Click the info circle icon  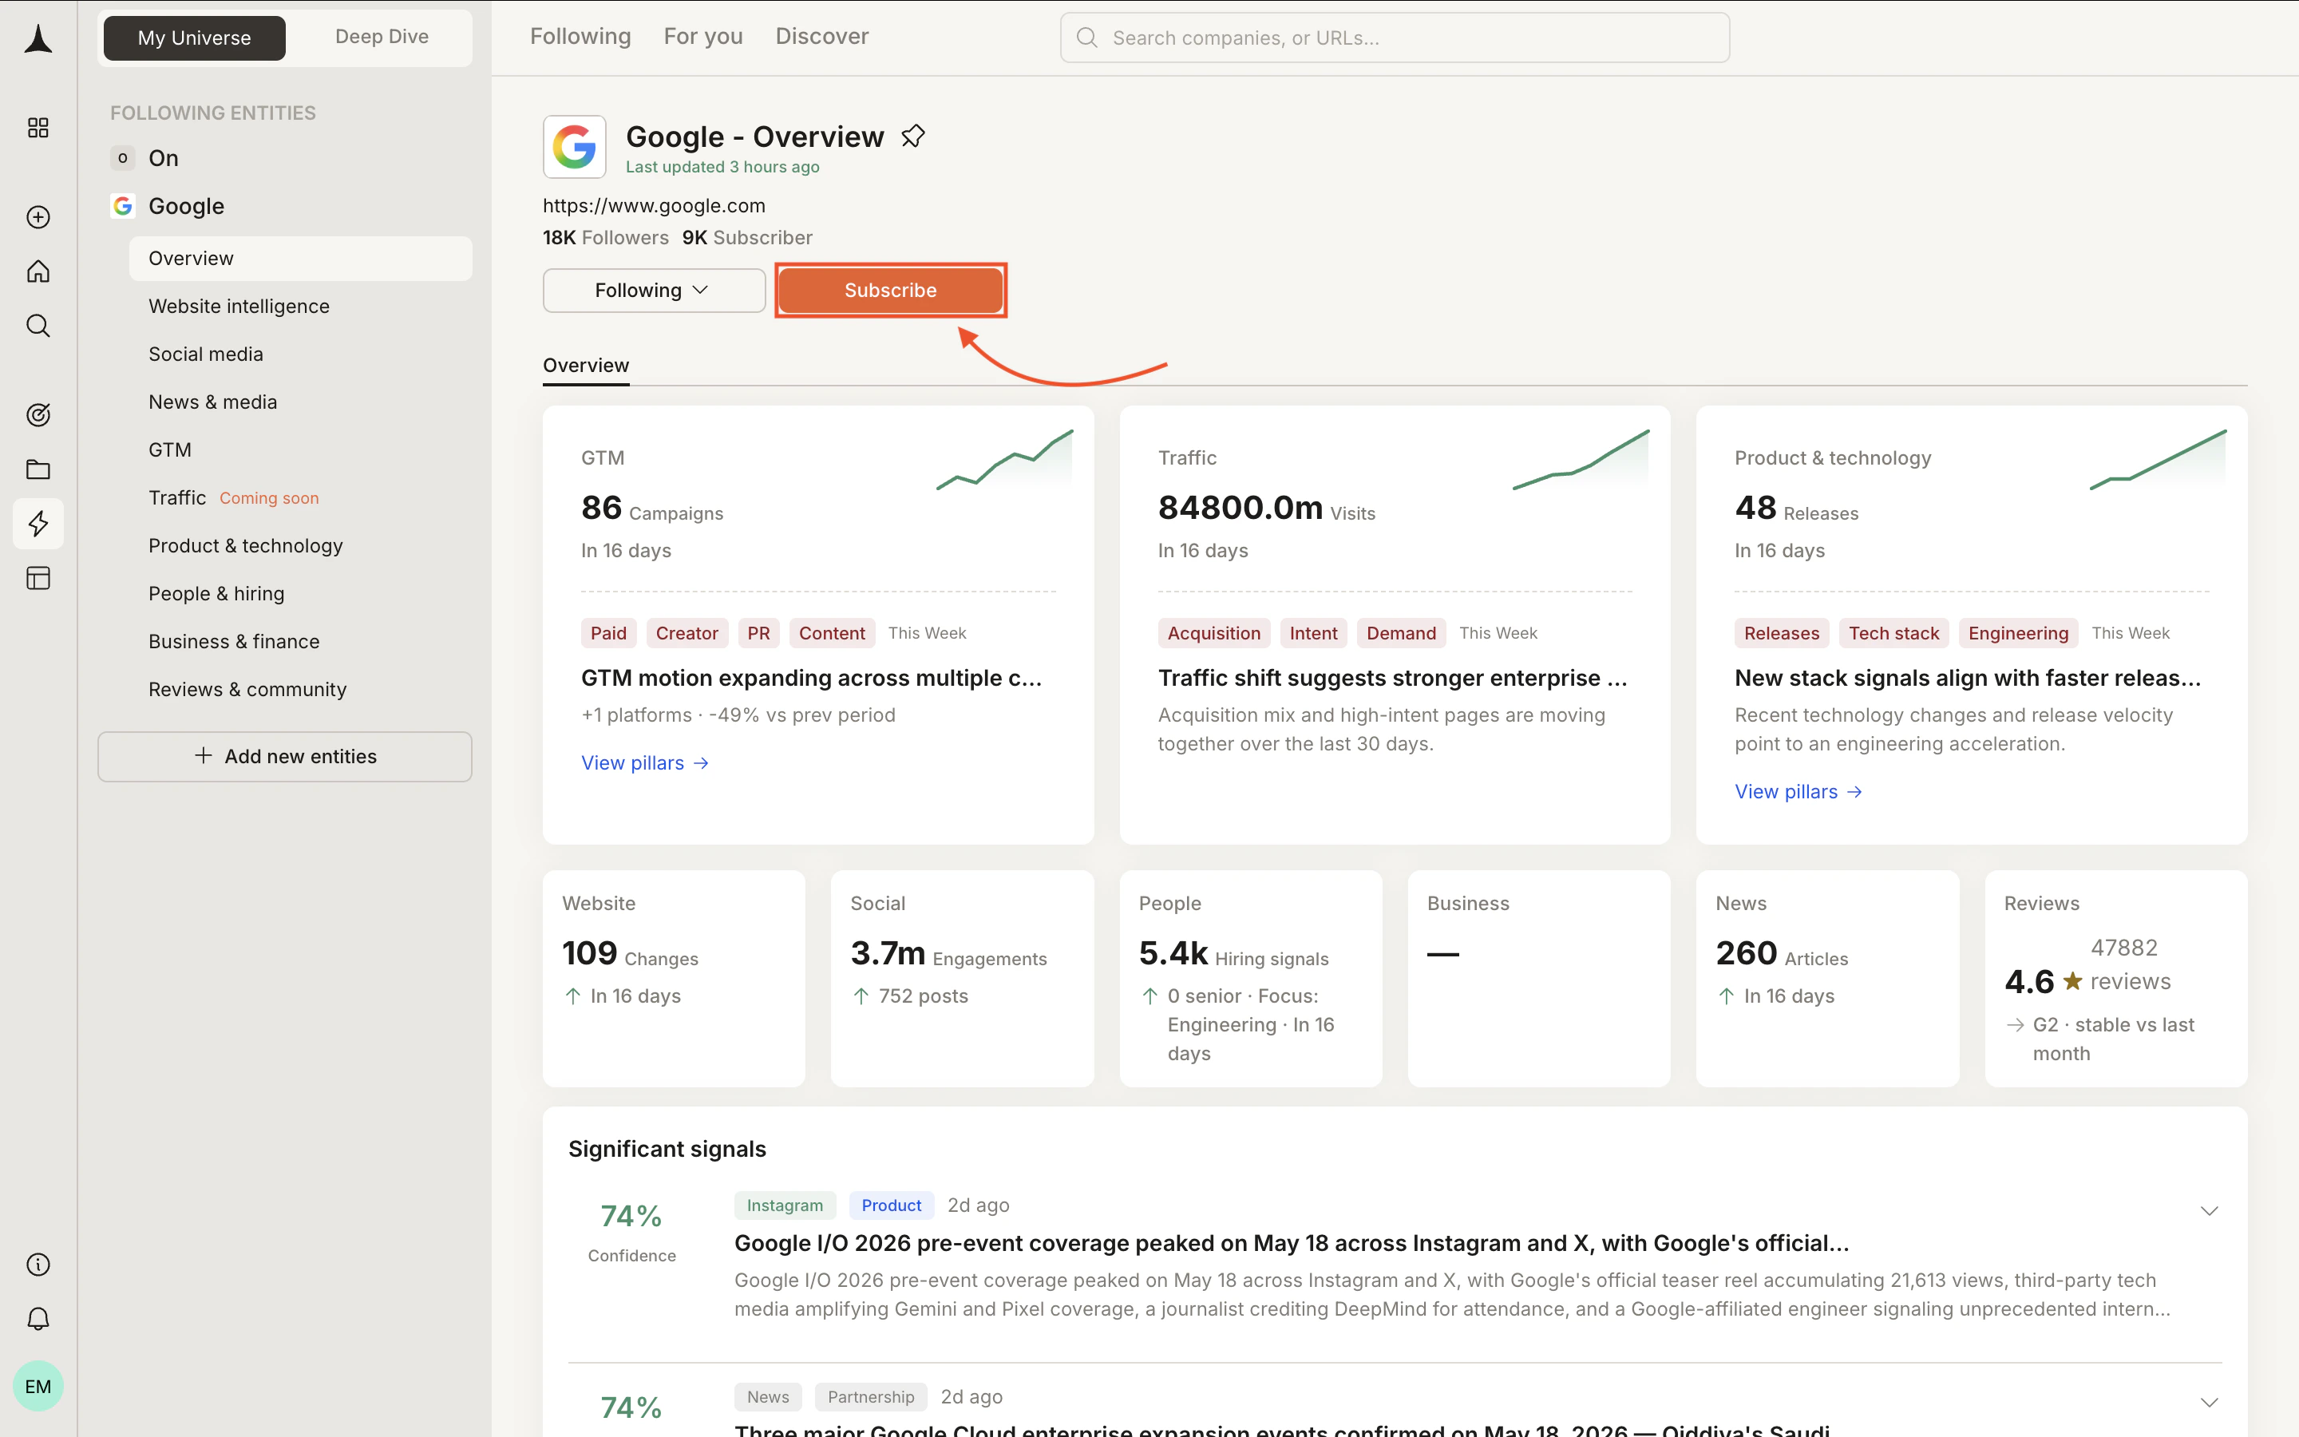click(38, 1264)
